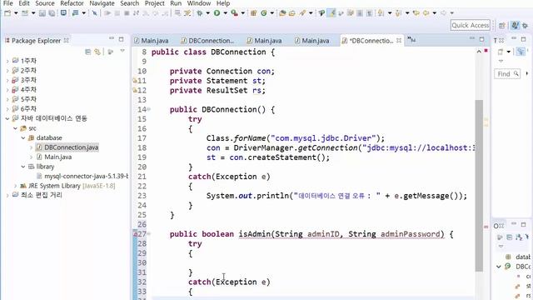Click the New file wizard icon

click(x=7, y=13)
